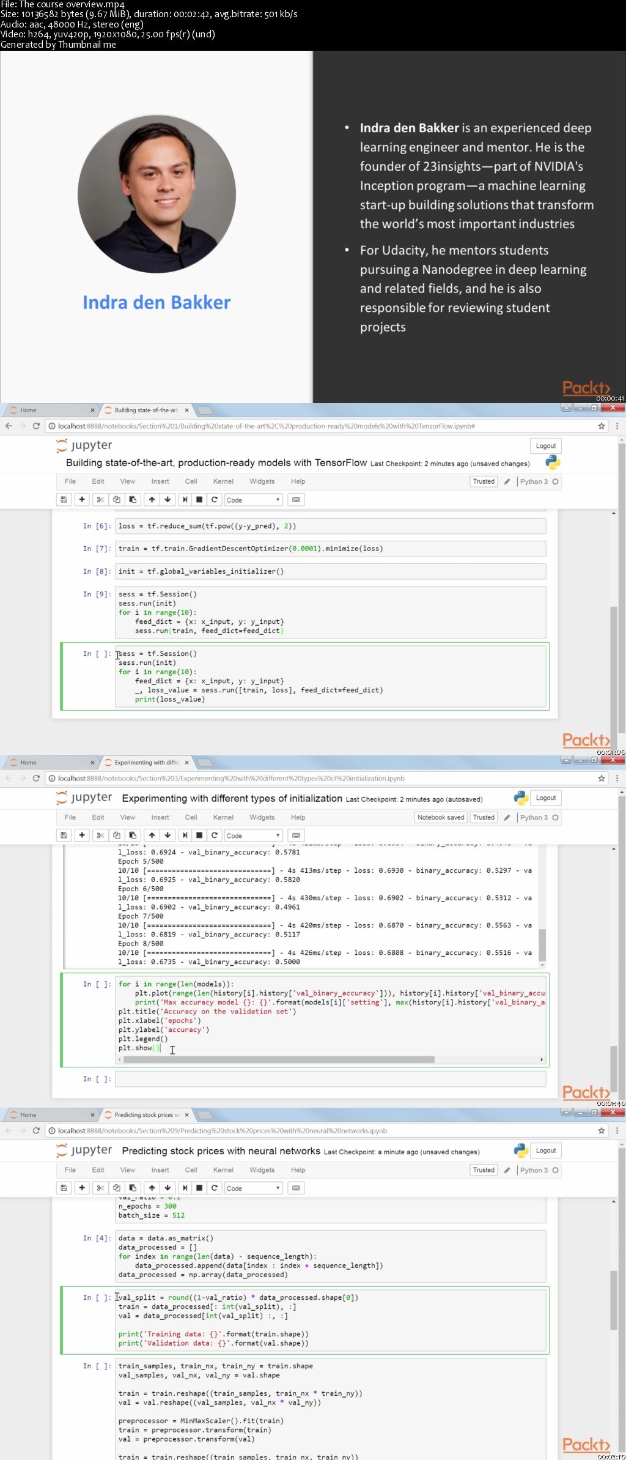626x1460 pixels.
Task: Open Widgets menu in Experimenting with initialization notebook
Action: 262,817
